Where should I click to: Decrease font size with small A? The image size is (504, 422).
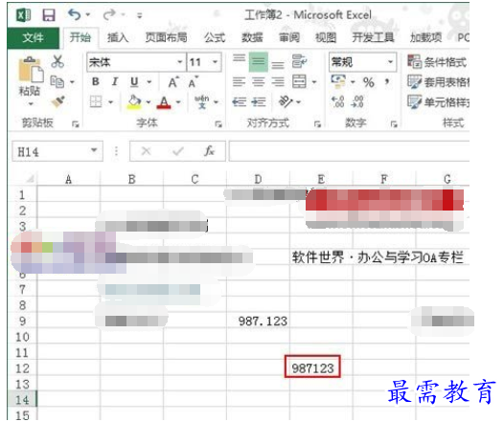193,82
